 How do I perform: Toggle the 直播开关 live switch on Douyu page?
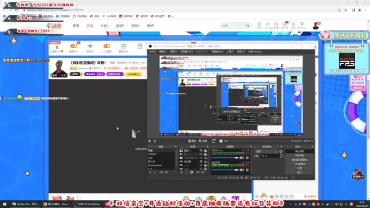pyautogui.click(x=74, y=46)
